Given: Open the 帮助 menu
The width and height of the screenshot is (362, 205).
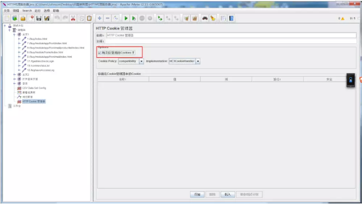Looking at the screenshot, I should (x=56, y=11).
